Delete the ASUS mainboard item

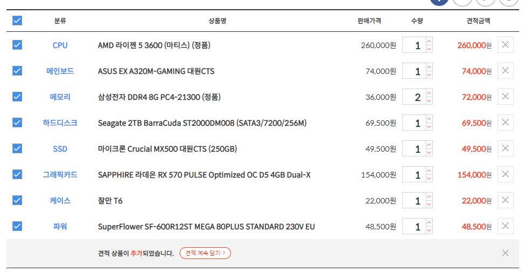tap(505, 71)
